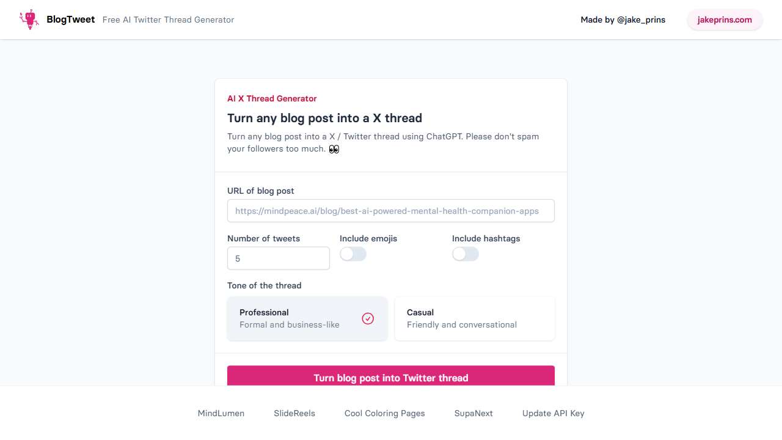Click Turn blog post into Twitter thread
This screenshot has height=440, width=782.
pos(391,376)
